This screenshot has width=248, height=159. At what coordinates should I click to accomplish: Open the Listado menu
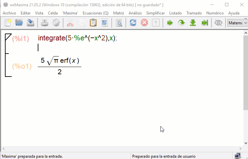tap(176, 13)
